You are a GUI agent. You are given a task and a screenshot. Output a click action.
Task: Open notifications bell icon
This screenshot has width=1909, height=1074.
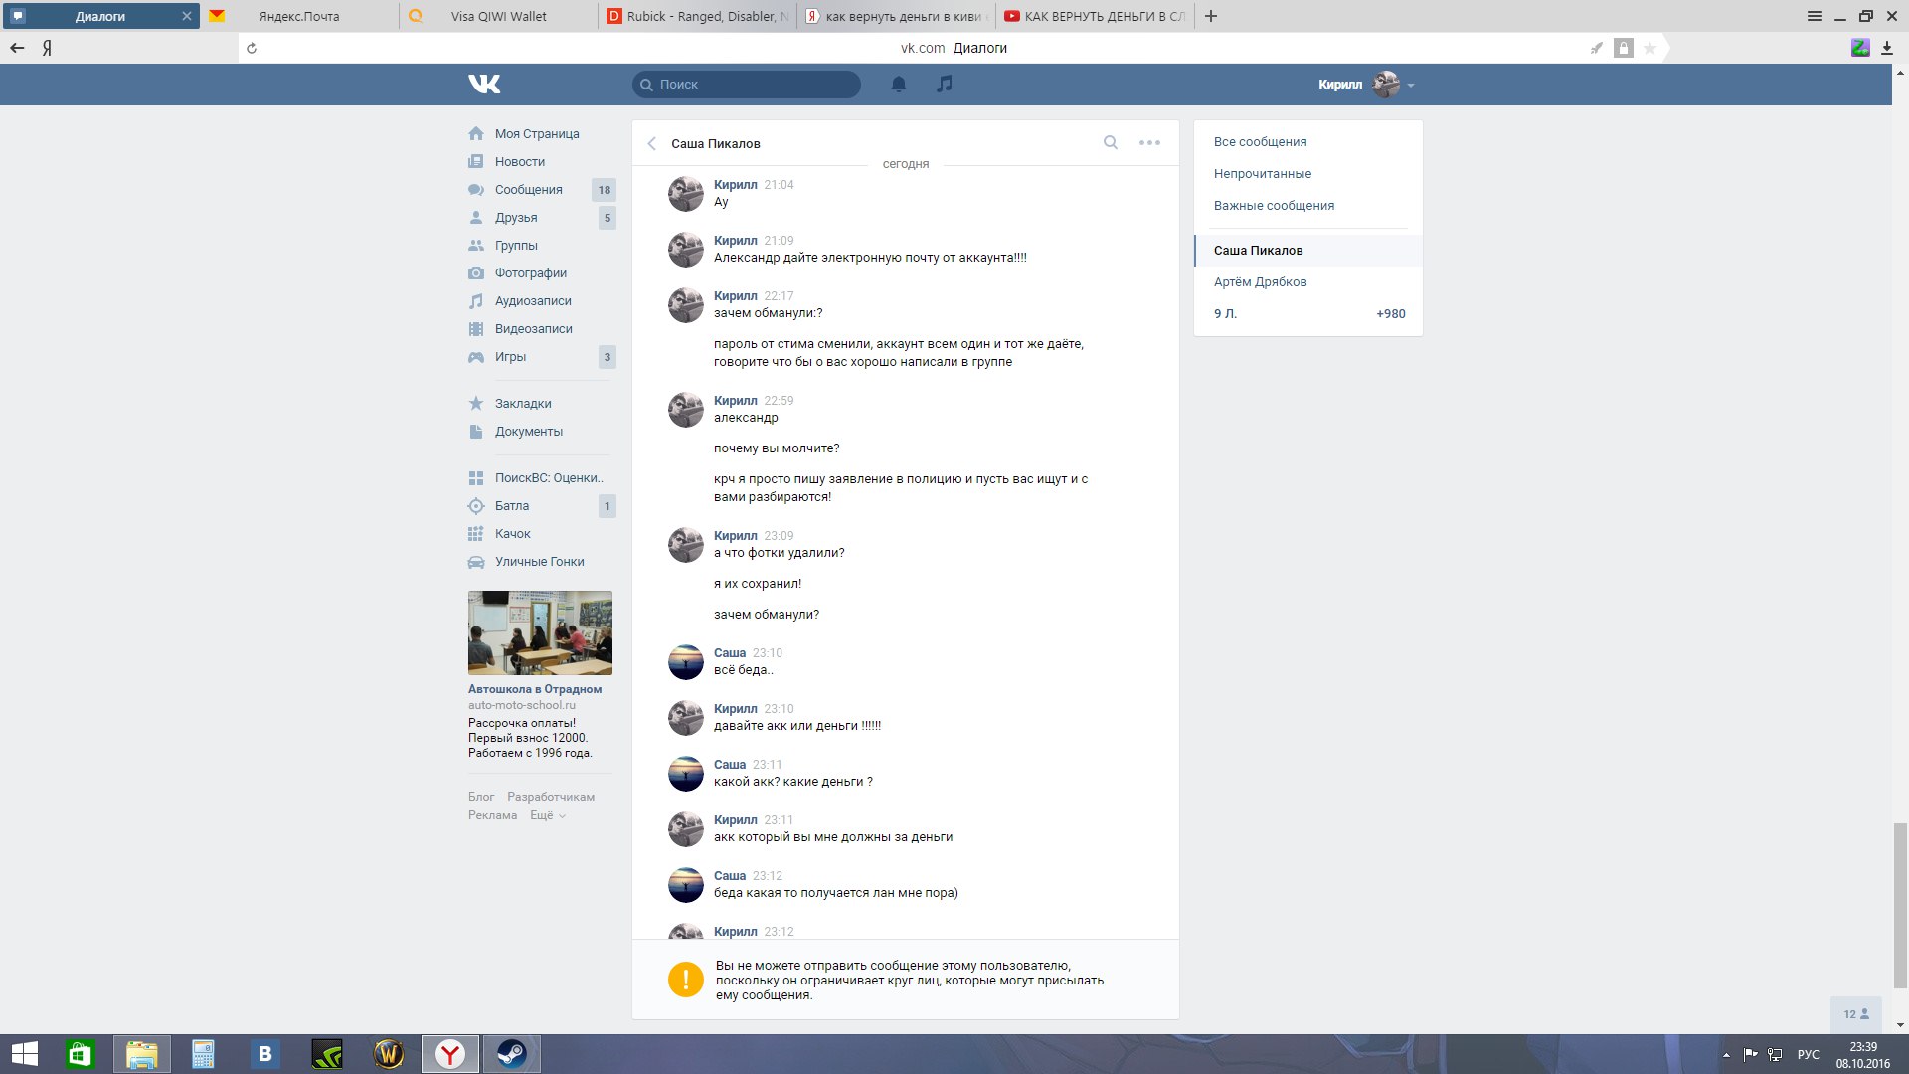click(899, 85)
